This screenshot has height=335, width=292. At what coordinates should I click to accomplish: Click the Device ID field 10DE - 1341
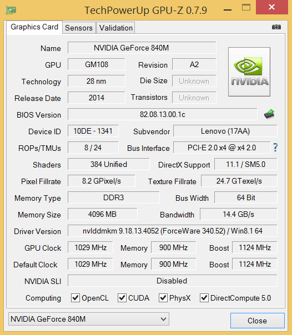click(x=93, y=131)
